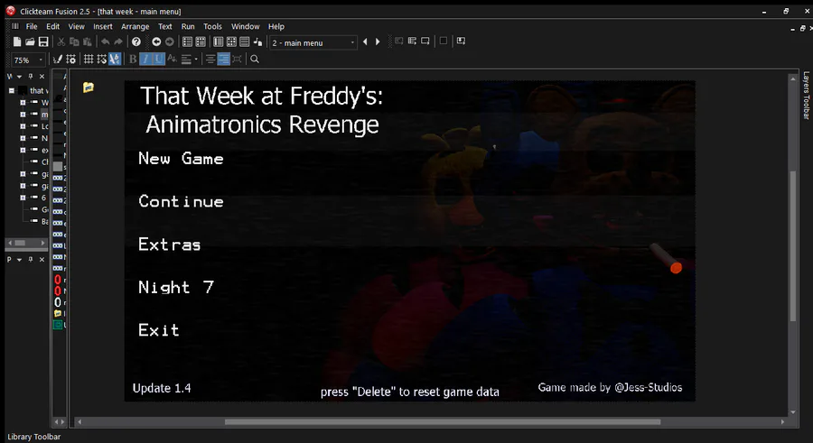Expand the 'N' frame in workspace tree
The height and width of the screenshot is (443, 813).
click(23, 138)
